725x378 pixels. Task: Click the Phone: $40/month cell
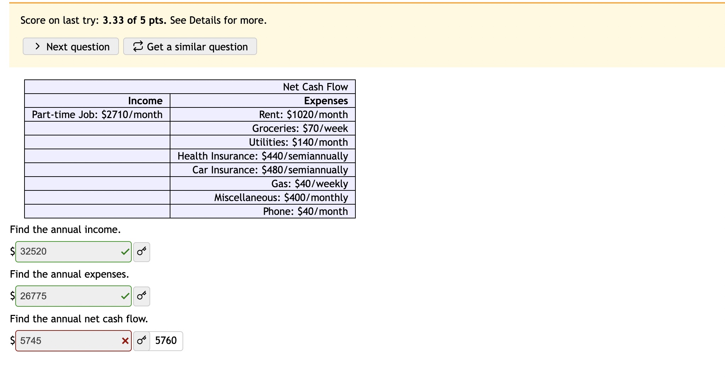[263, 211]
